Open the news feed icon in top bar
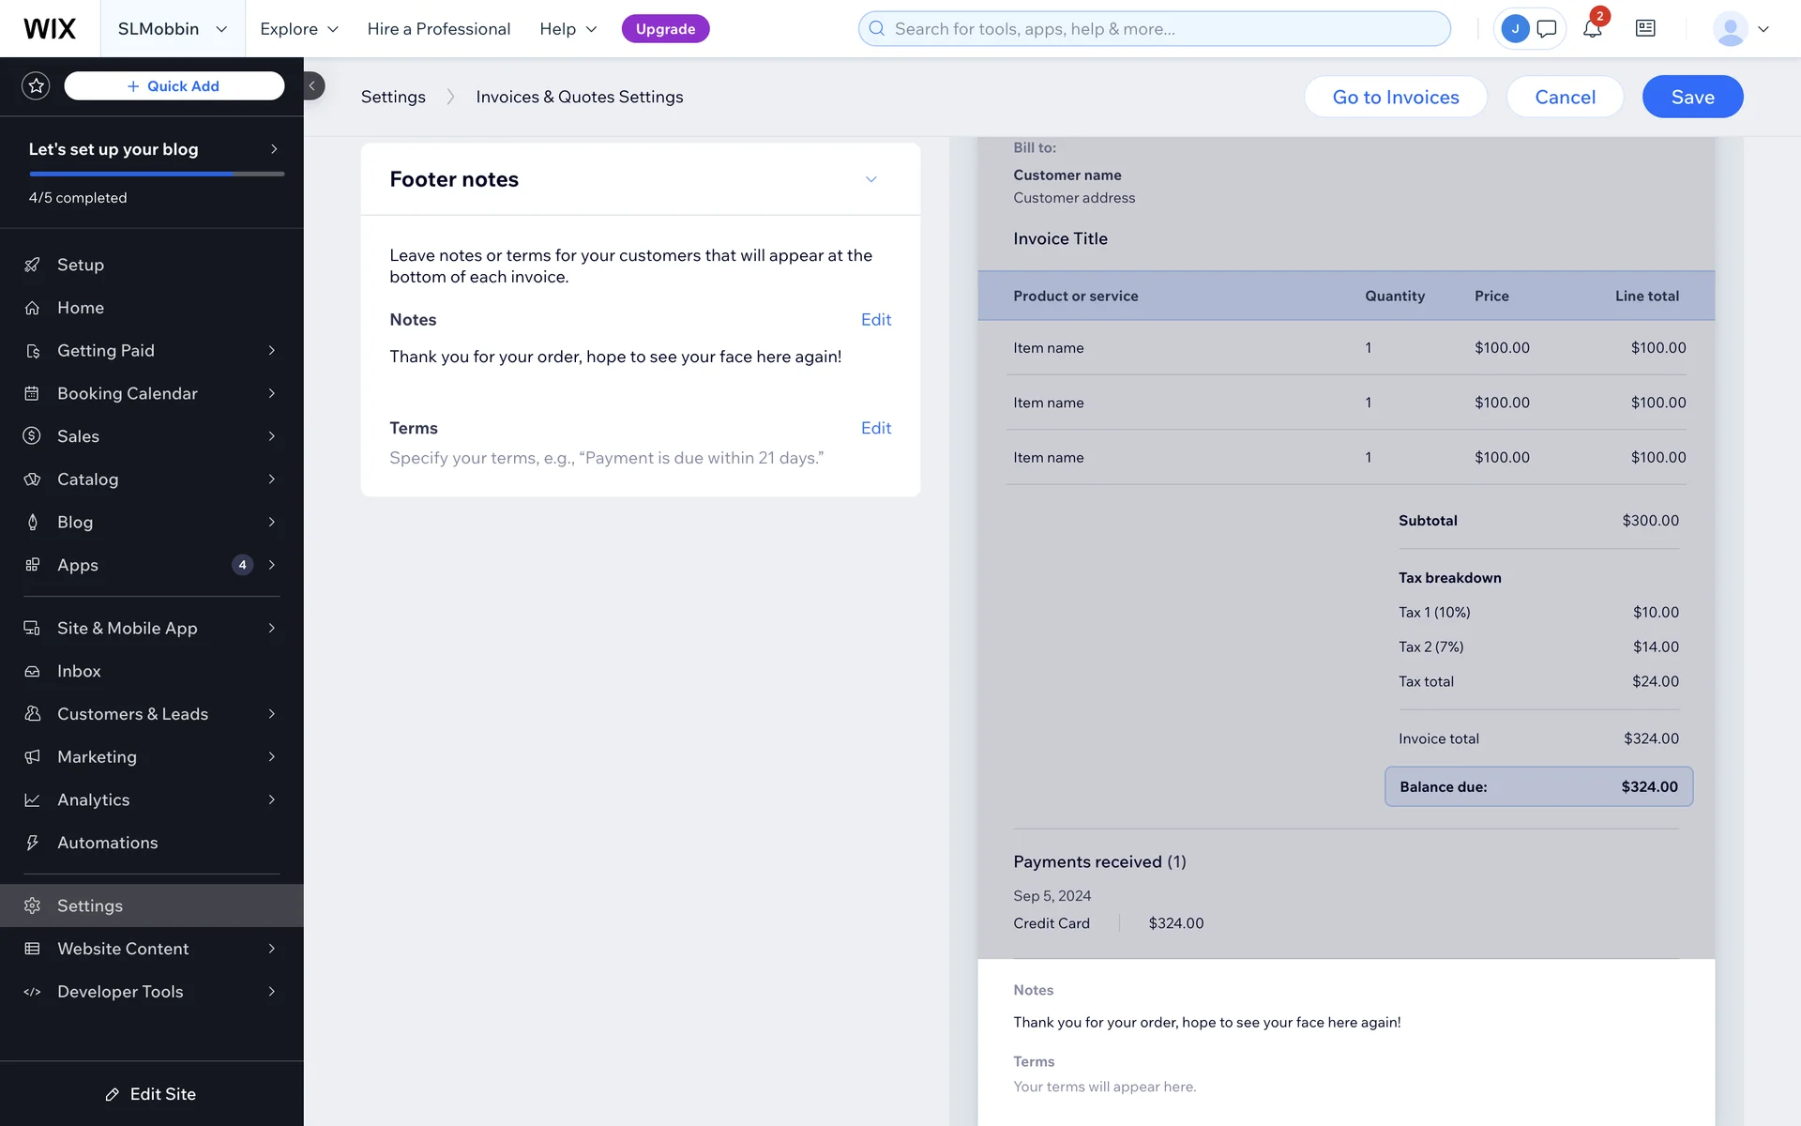The width and height of the screenshot is (1801, 1126). click(x=1645, y=29)
